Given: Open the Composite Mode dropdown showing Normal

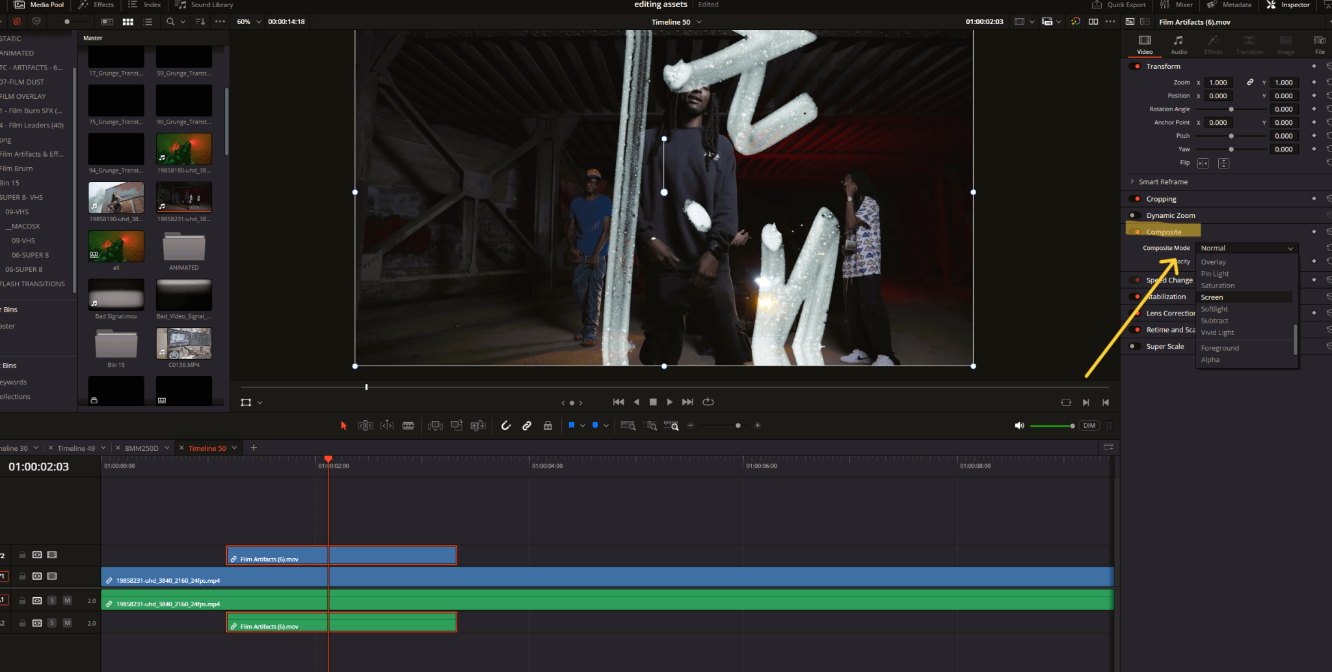Looking at the screenshot, I should pyautogui.click(x=1245, y=248).
